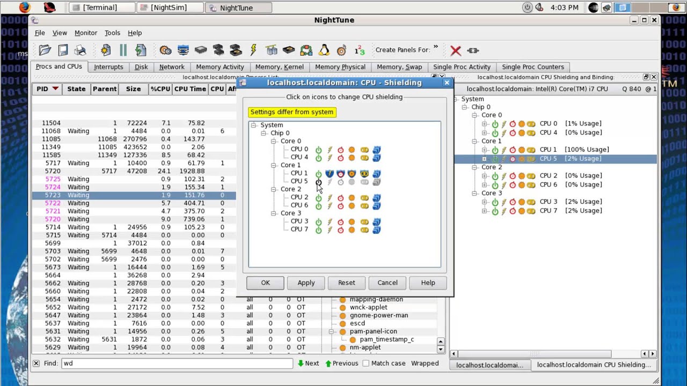687x386 pixels.
Task: Collapse Core 3 node in Shielding dialog
Action: [274, 213]
